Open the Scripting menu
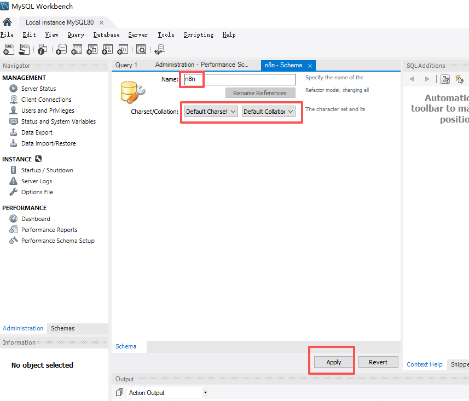The height and width of the screenshot is (401, 469). pyautogui.click(x=199, y=34)
